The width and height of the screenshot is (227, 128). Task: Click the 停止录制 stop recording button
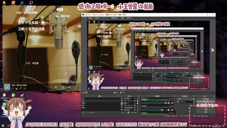tap(205, 102)
